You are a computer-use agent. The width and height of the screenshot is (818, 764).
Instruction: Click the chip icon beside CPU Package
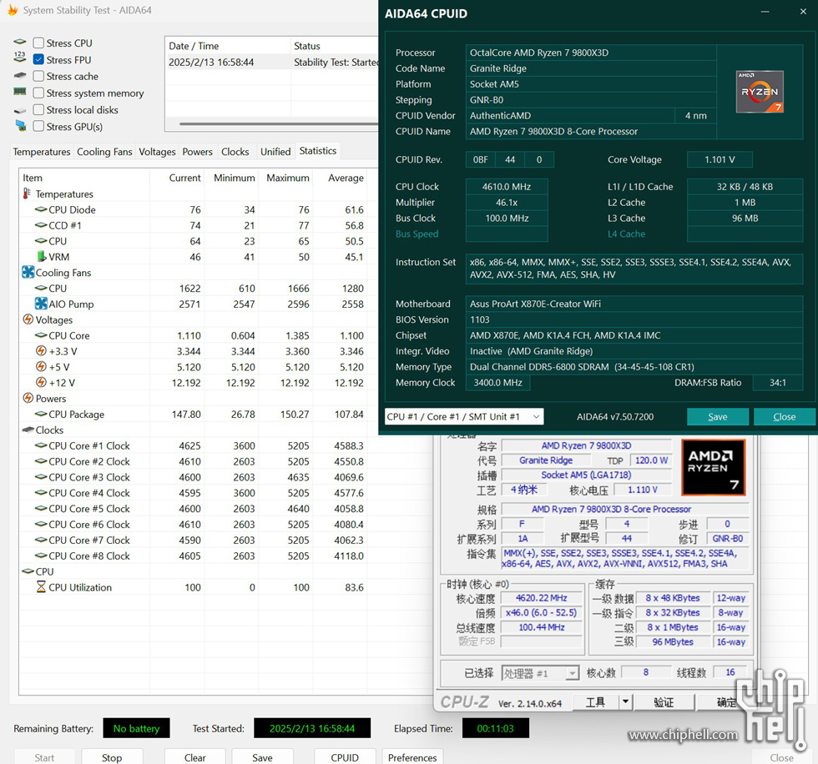(41, 414)
